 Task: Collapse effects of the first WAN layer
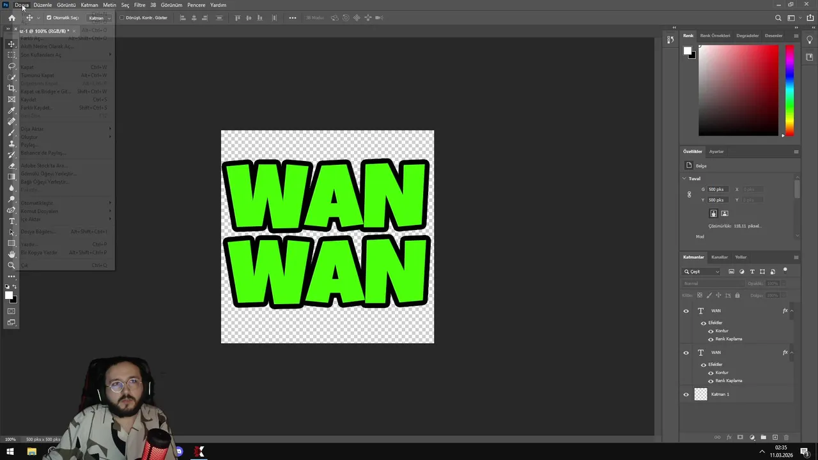point(792,311)
